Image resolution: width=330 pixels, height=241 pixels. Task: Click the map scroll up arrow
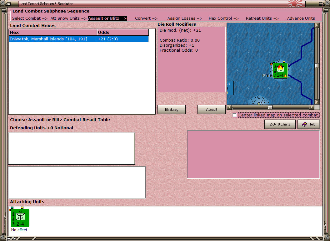coord(317,26)
